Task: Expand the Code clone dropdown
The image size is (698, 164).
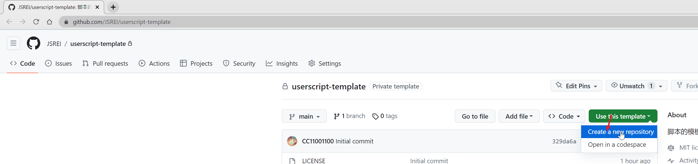Action: 564,116
